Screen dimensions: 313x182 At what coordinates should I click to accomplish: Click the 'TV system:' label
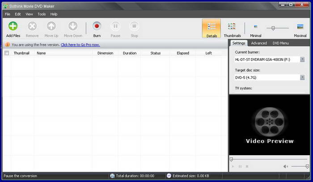click(x=243, y=88)
